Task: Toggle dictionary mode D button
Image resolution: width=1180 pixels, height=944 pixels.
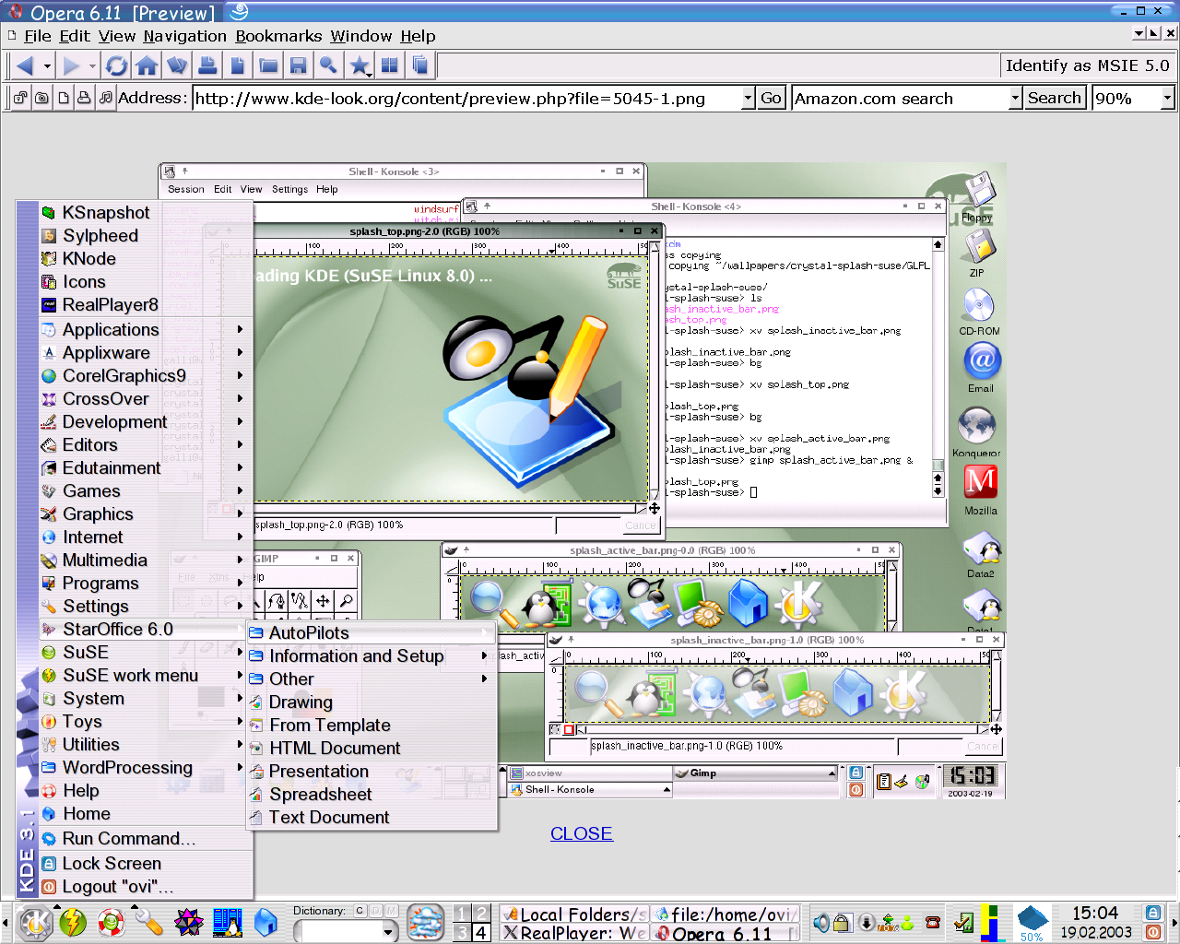Action: click(x=376, y=911)
